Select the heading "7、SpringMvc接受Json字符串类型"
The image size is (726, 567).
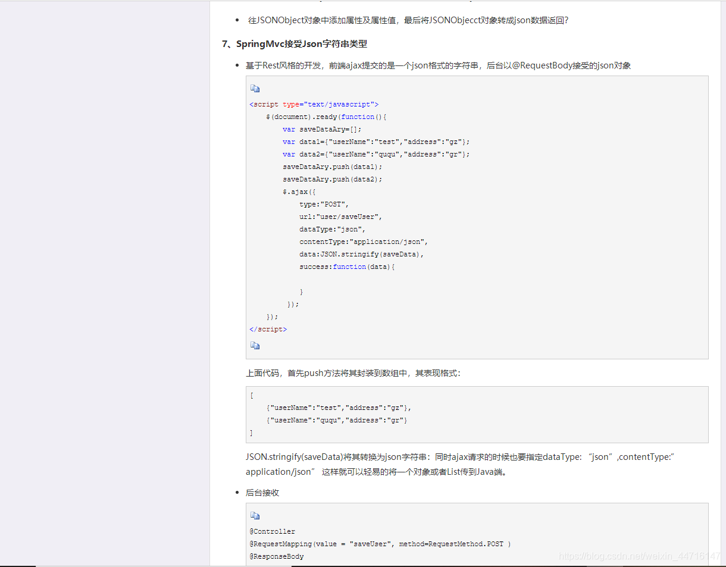295,44
